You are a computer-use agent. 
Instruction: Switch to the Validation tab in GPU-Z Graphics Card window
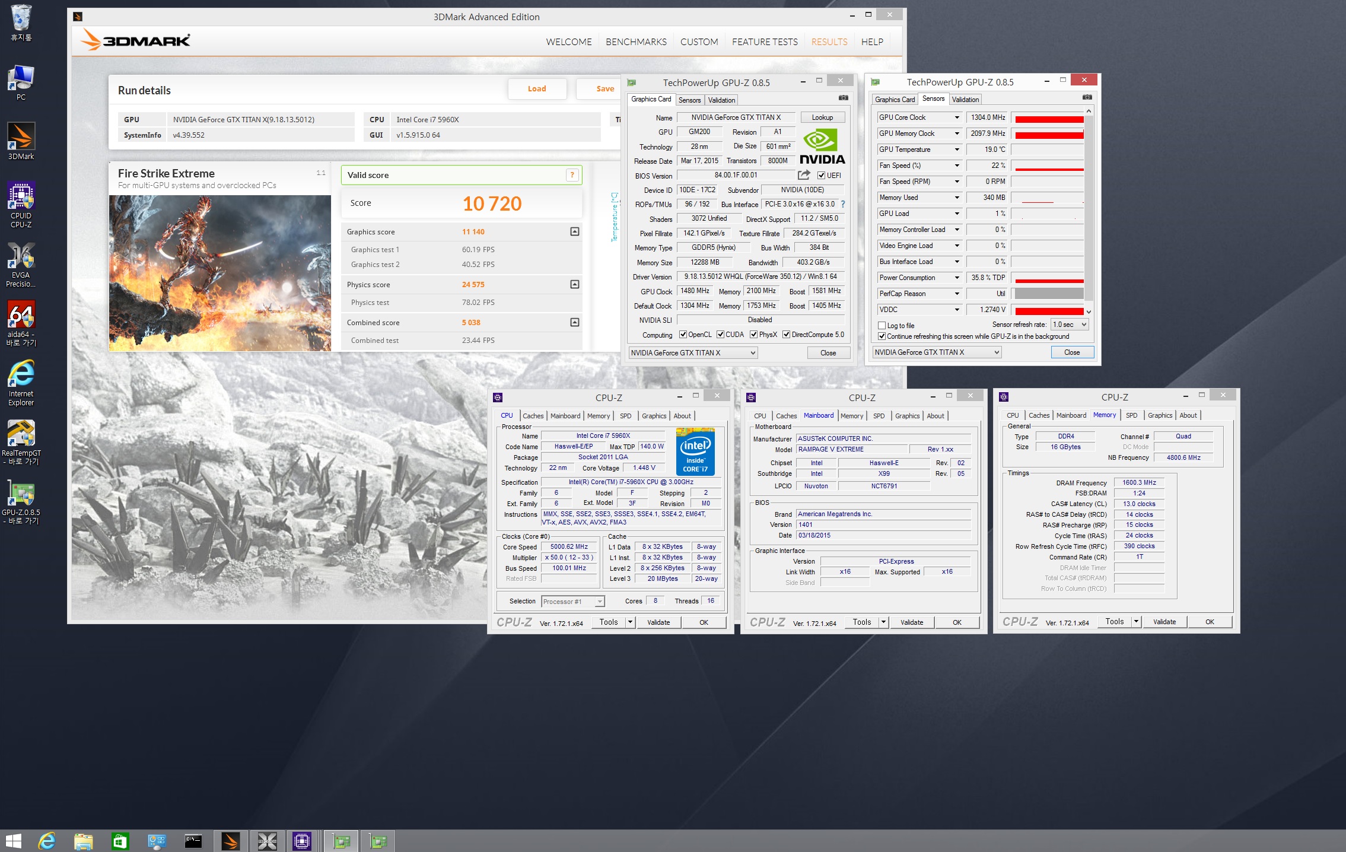(x=721, y=100)
